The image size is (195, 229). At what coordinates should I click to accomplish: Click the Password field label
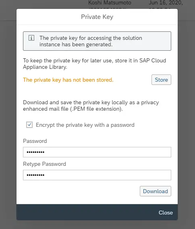pos(35,141)
